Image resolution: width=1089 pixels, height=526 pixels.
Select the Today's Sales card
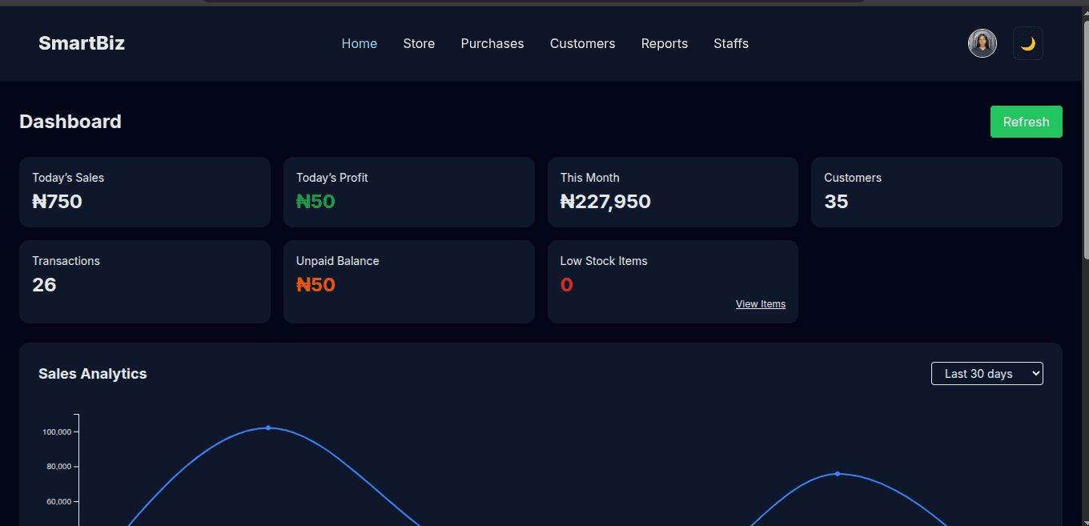[144, 192]
